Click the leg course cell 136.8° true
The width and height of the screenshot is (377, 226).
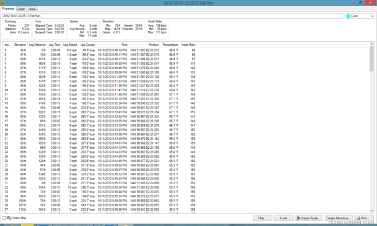[x=88, y=55]
